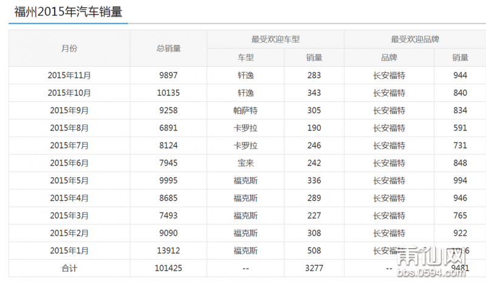Click brand sales value 840
Screen dimensions: 486x296
tap(460, 93)
